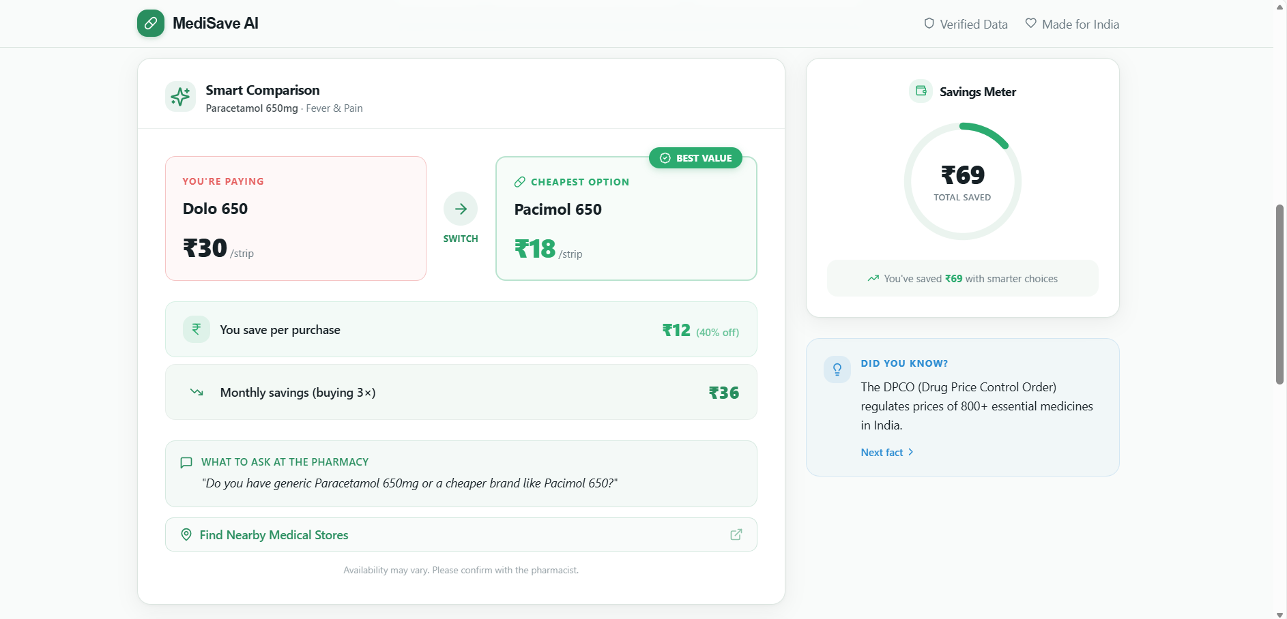
Task: Click the TOTAL SAVED caption
Action: coord(962,198)
